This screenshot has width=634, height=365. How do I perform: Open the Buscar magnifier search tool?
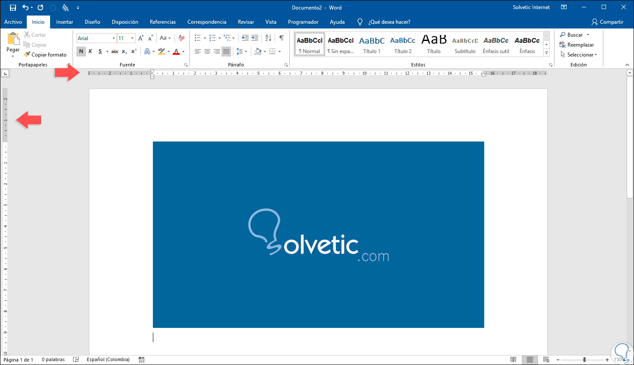pyautogui.click(x=563, y=35)
